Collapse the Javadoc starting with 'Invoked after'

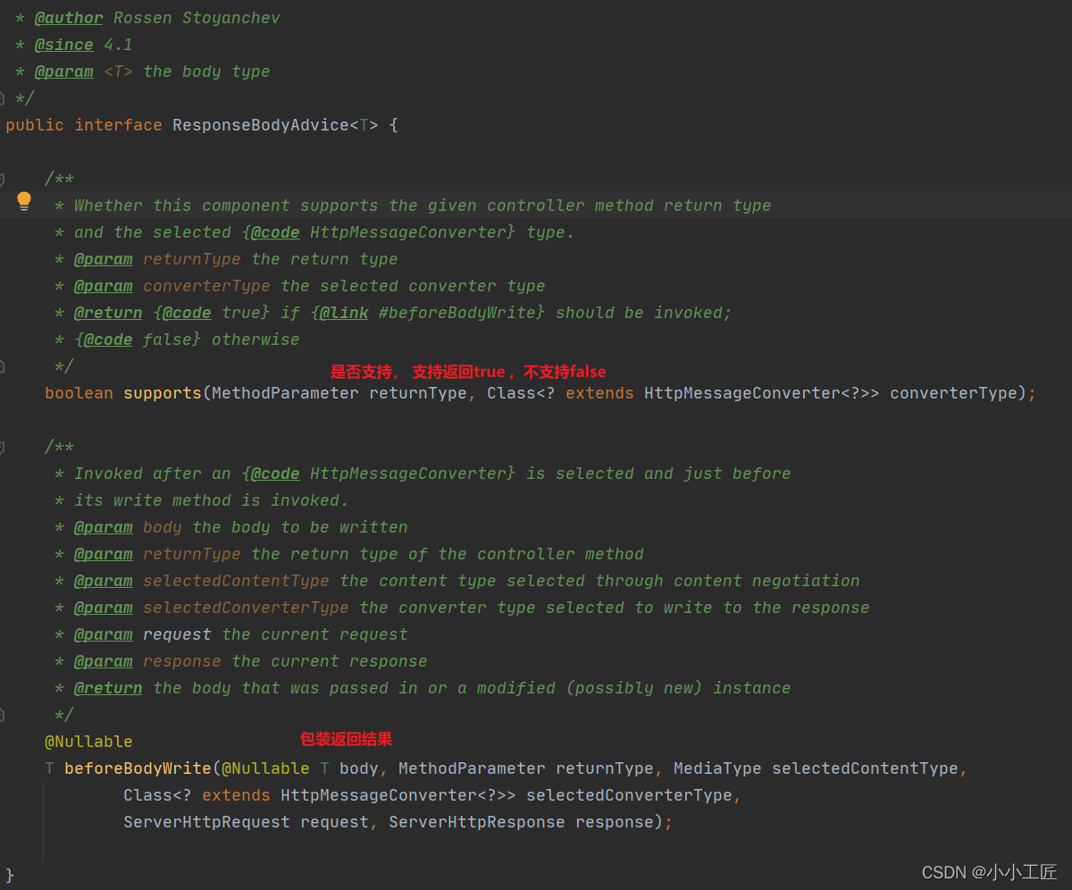point(3,447)
